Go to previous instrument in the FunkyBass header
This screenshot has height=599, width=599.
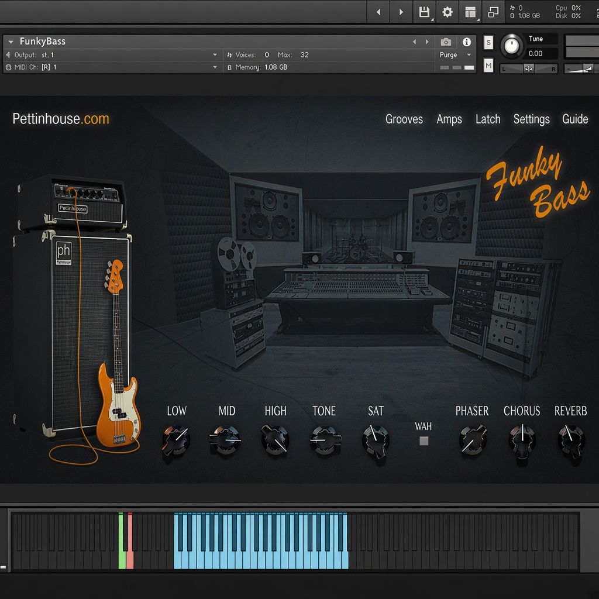pos(415,42)
